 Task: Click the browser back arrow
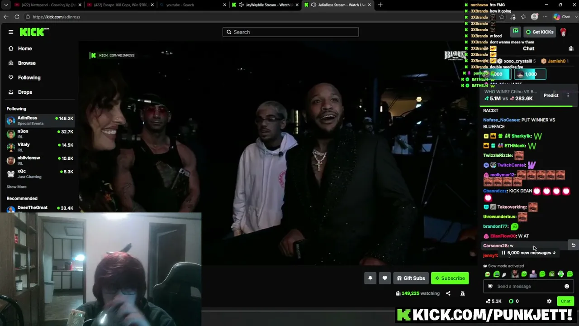[6, 17]
